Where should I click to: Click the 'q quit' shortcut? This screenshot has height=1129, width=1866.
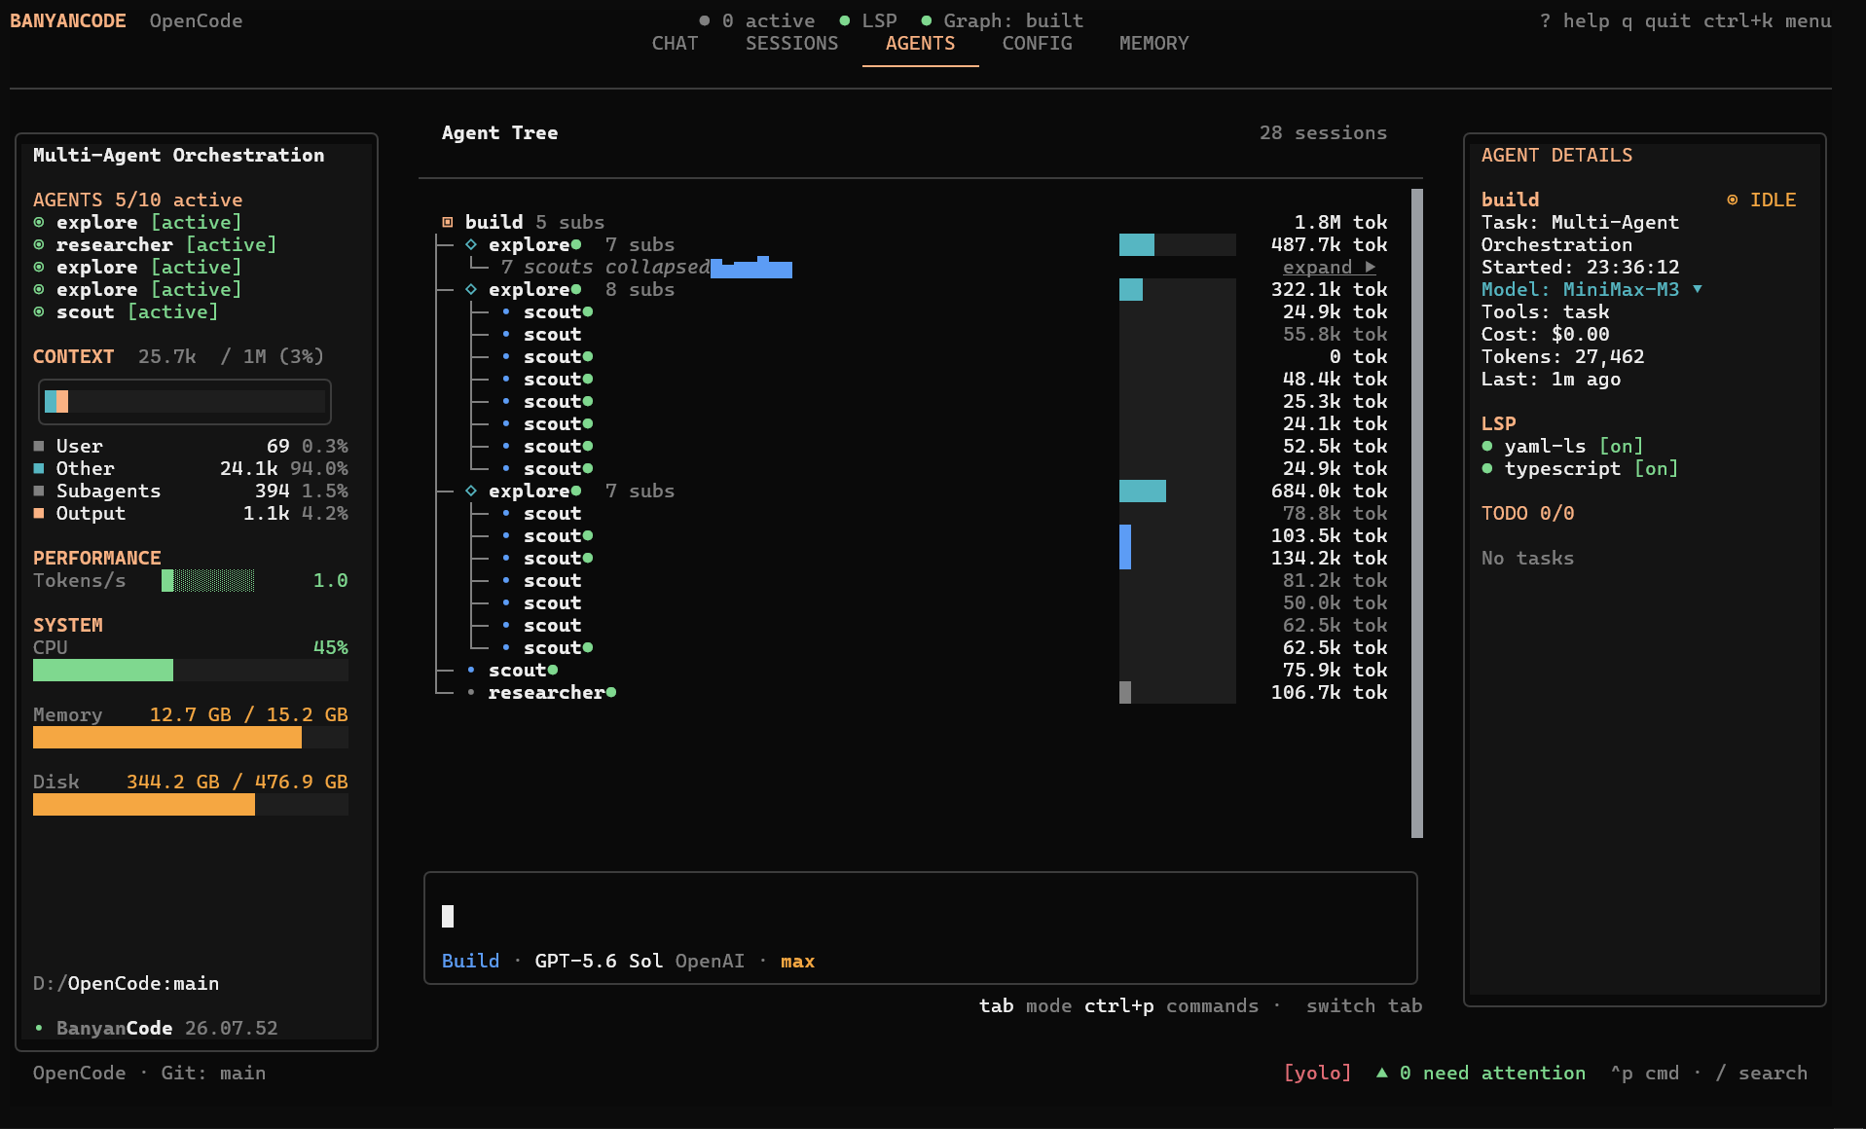tap(1656, 20)
